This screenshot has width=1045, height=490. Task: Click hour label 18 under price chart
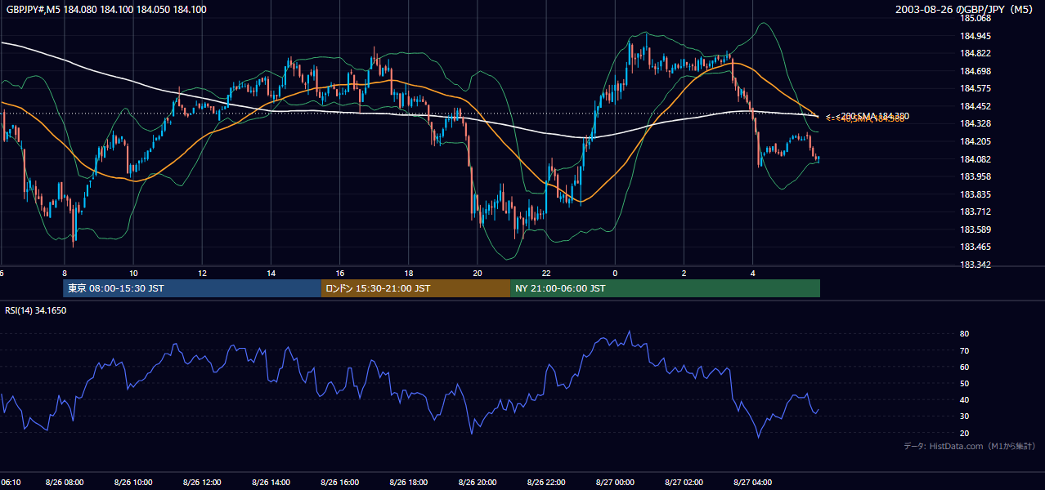click(408, 273)
